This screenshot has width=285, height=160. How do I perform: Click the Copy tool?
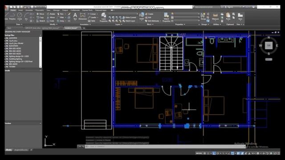point(40,17)
